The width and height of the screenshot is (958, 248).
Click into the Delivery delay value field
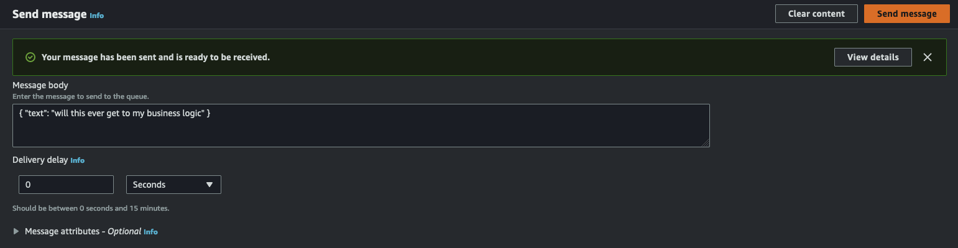click(66, 185)
